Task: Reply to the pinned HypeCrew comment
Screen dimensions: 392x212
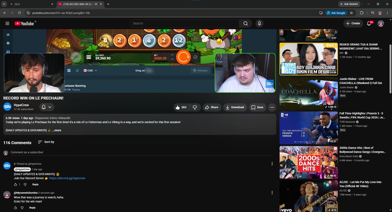Action: point(35,185)
